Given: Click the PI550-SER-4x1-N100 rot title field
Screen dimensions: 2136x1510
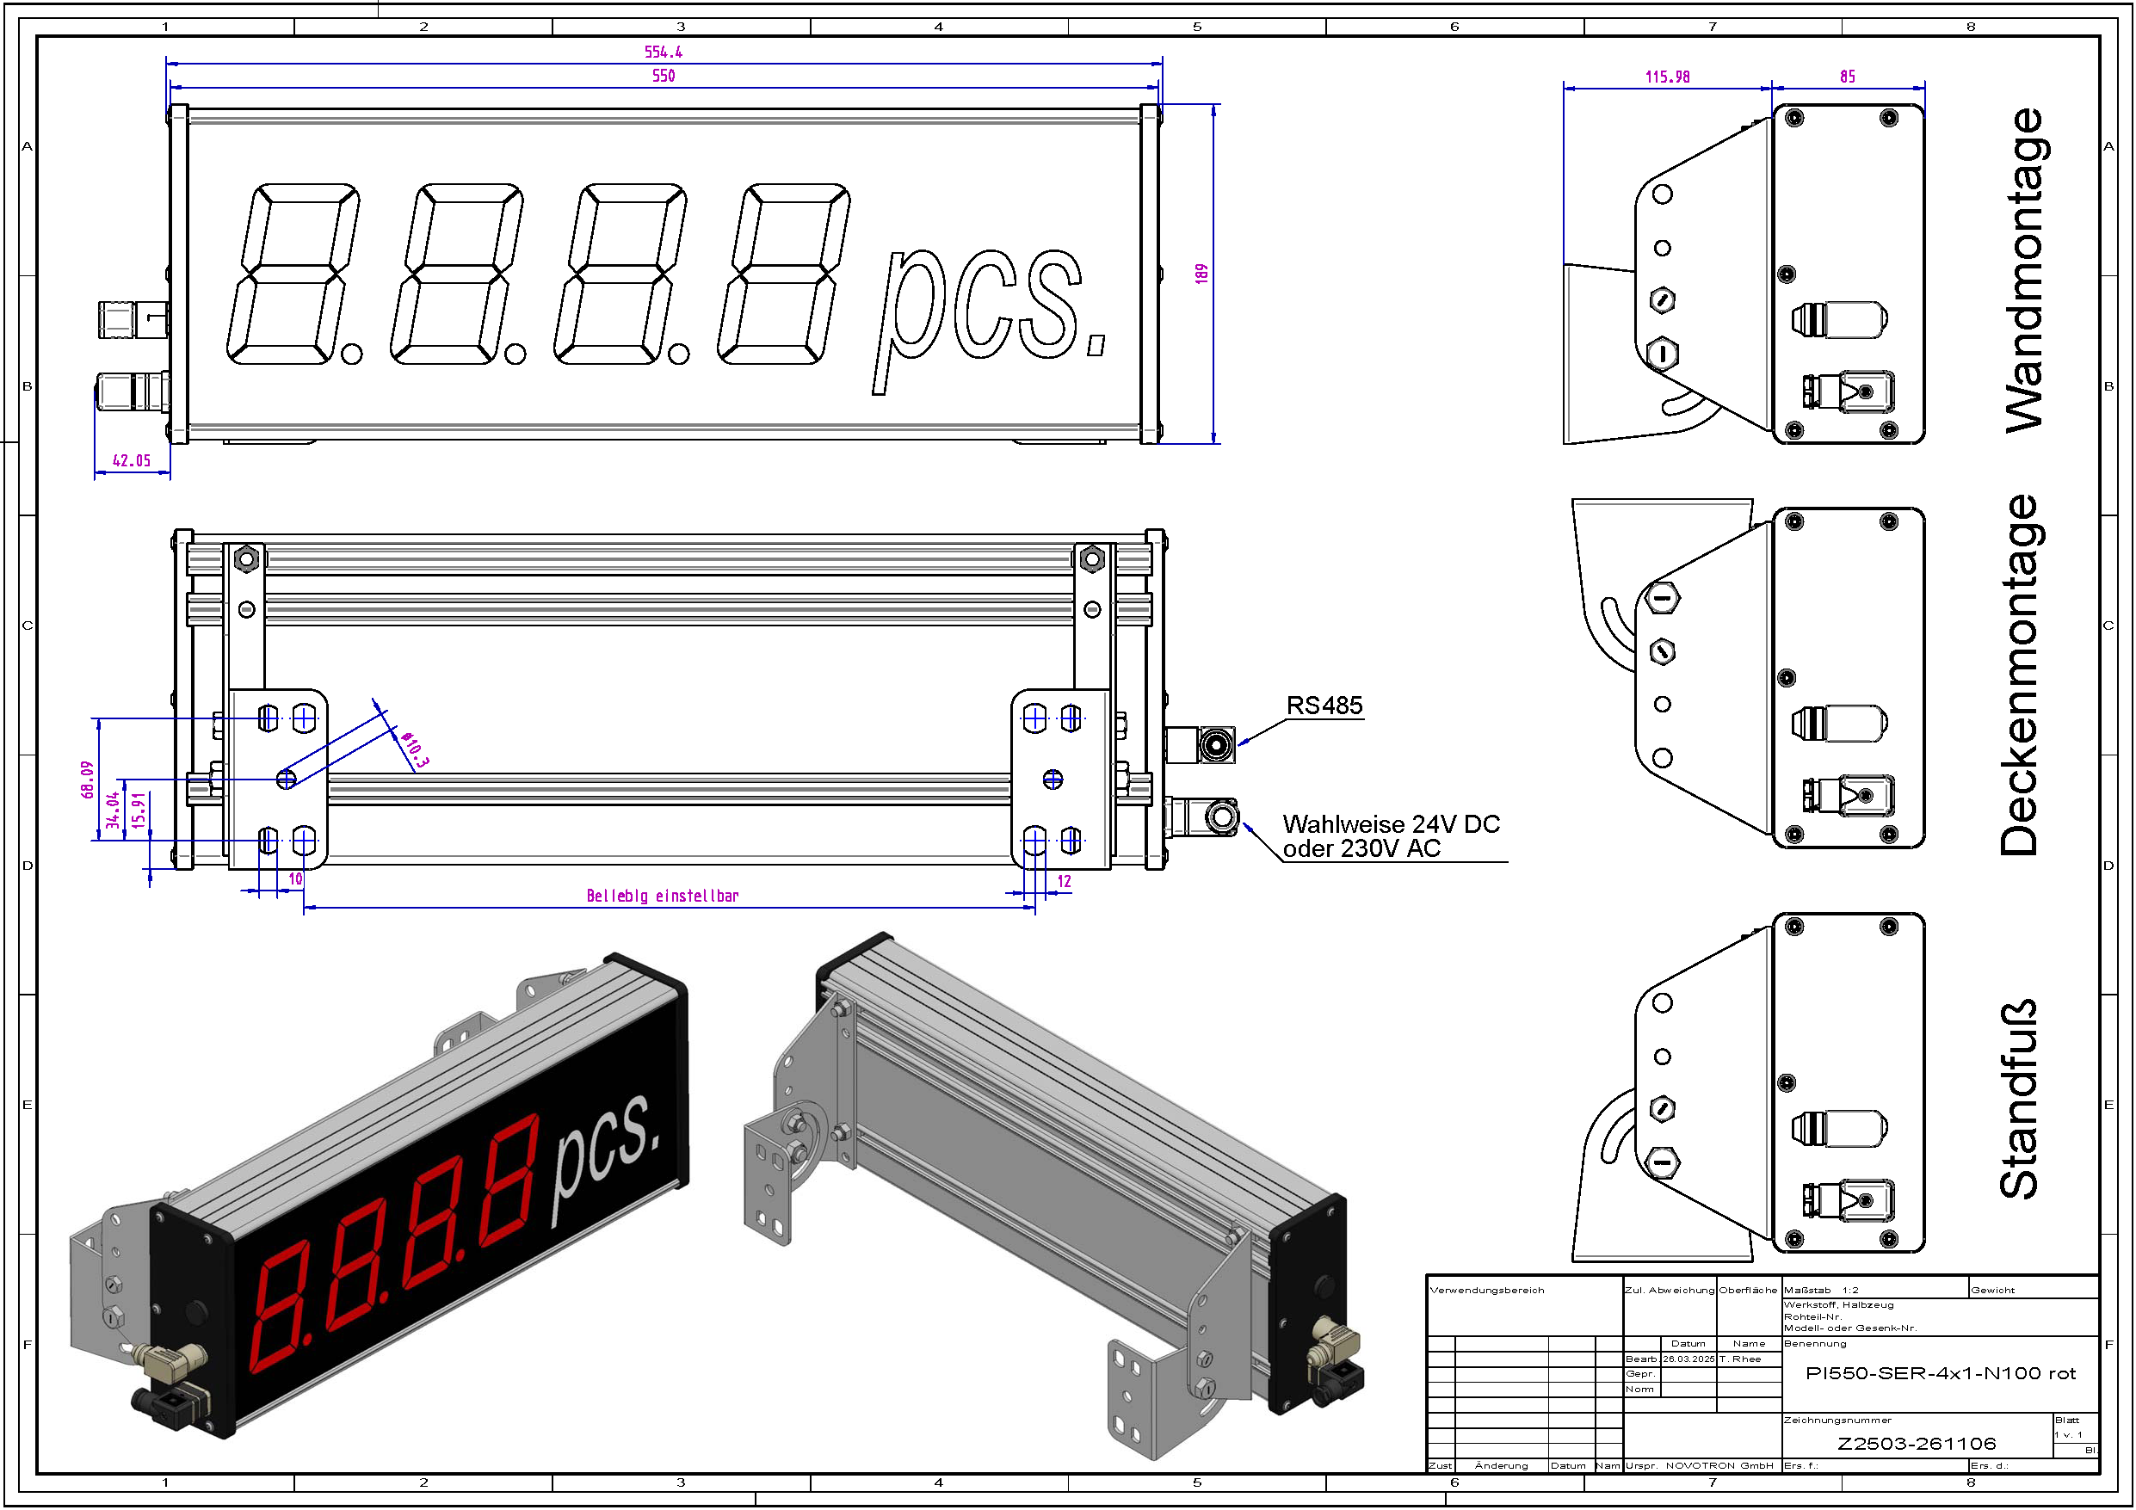Looking at the screenshot, I should click(x=1940, y=1374).
